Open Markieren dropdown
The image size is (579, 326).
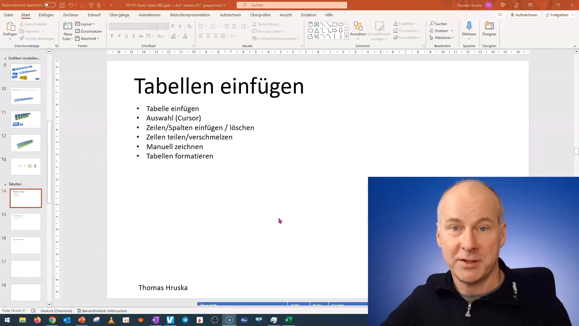click(x=442, y=38)
